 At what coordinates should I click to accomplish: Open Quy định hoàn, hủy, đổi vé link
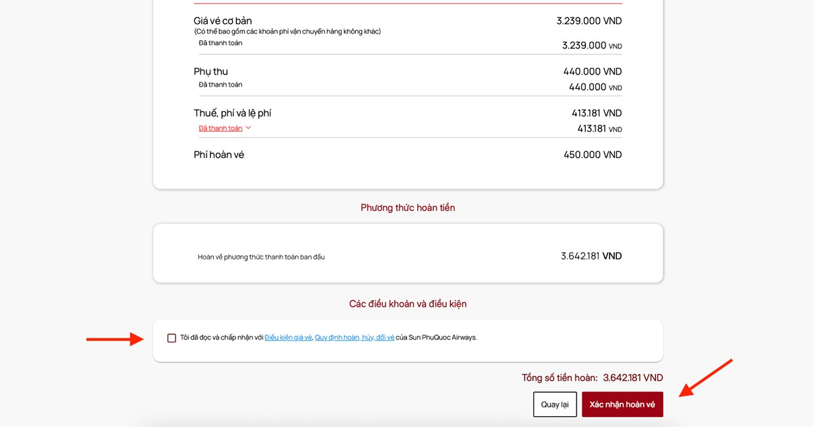355,338
